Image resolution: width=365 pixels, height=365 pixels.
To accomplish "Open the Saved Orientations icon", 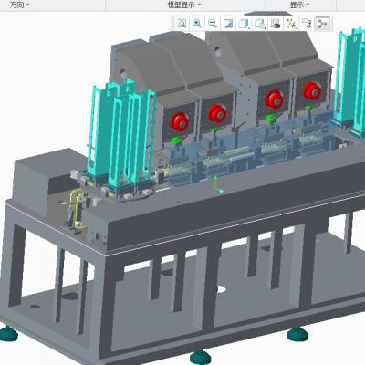I will pyautogui.click(x=260, y=24).
